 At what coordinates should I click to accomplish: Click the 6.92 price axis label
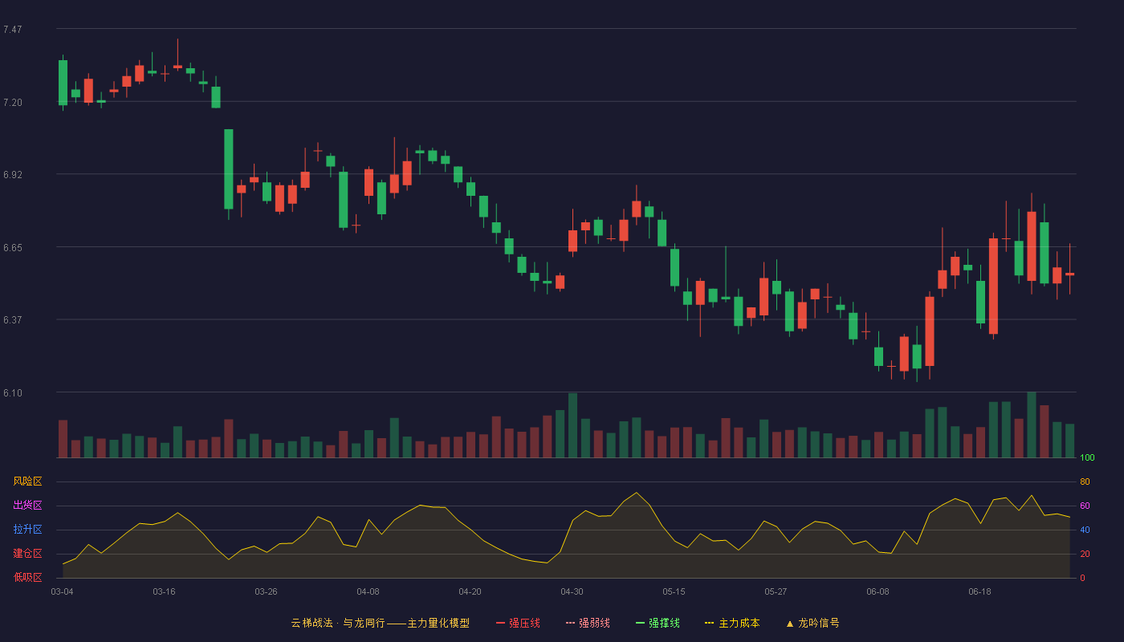tap(13, 175)
